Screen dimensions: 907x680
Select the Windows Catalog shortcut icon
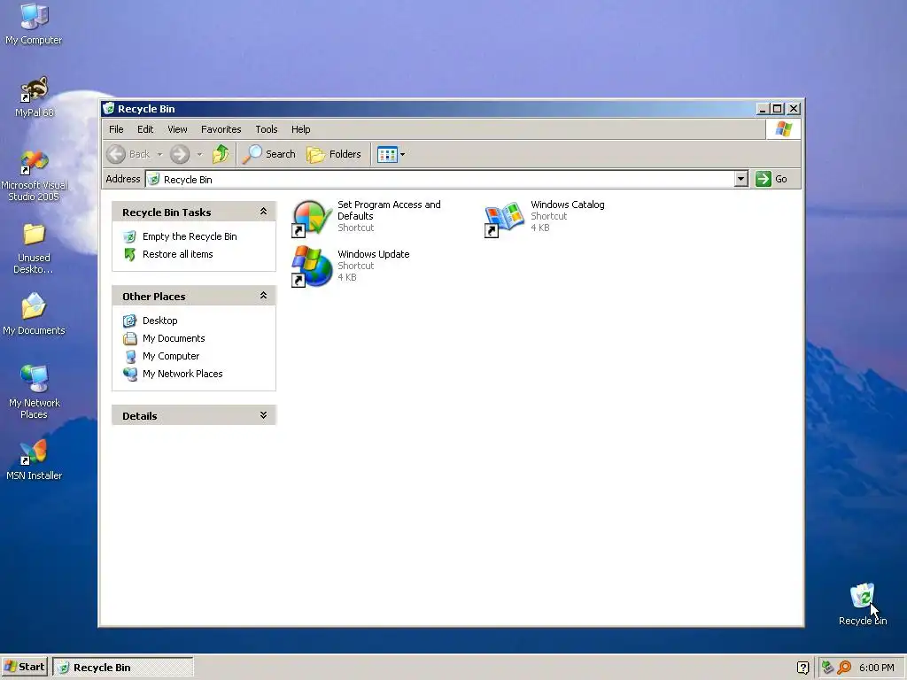[x=504, y=218]
